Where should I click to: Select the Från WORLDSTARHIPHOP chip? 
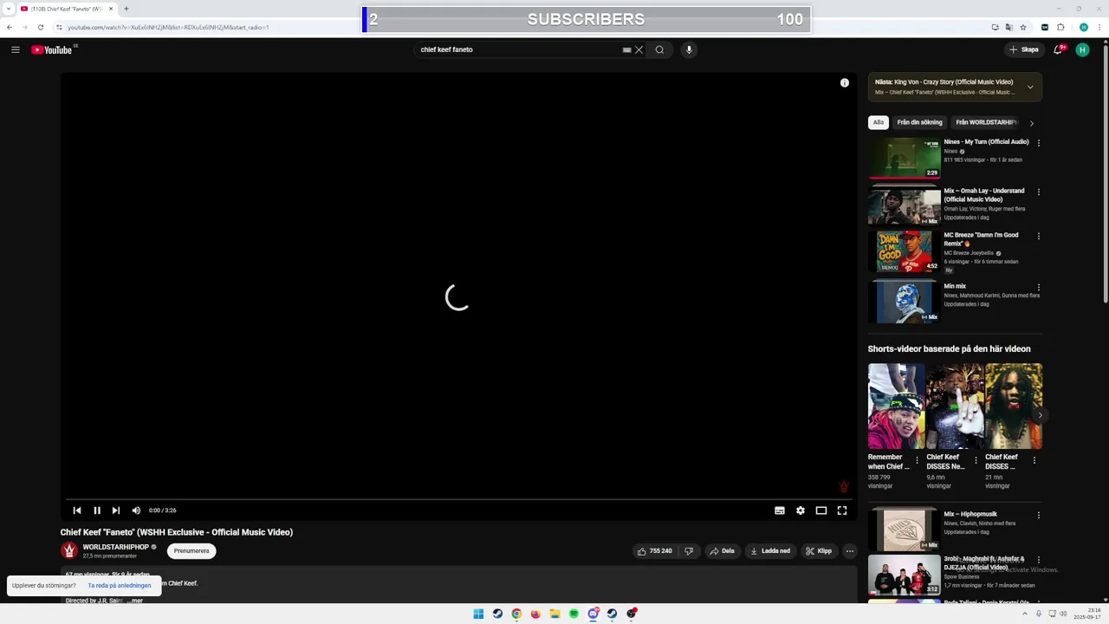click(986, 122)
